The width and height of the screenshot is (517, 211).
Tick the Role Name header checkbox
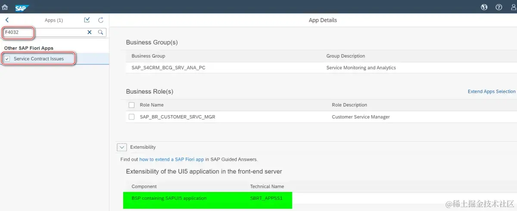(x=132, y=105)
